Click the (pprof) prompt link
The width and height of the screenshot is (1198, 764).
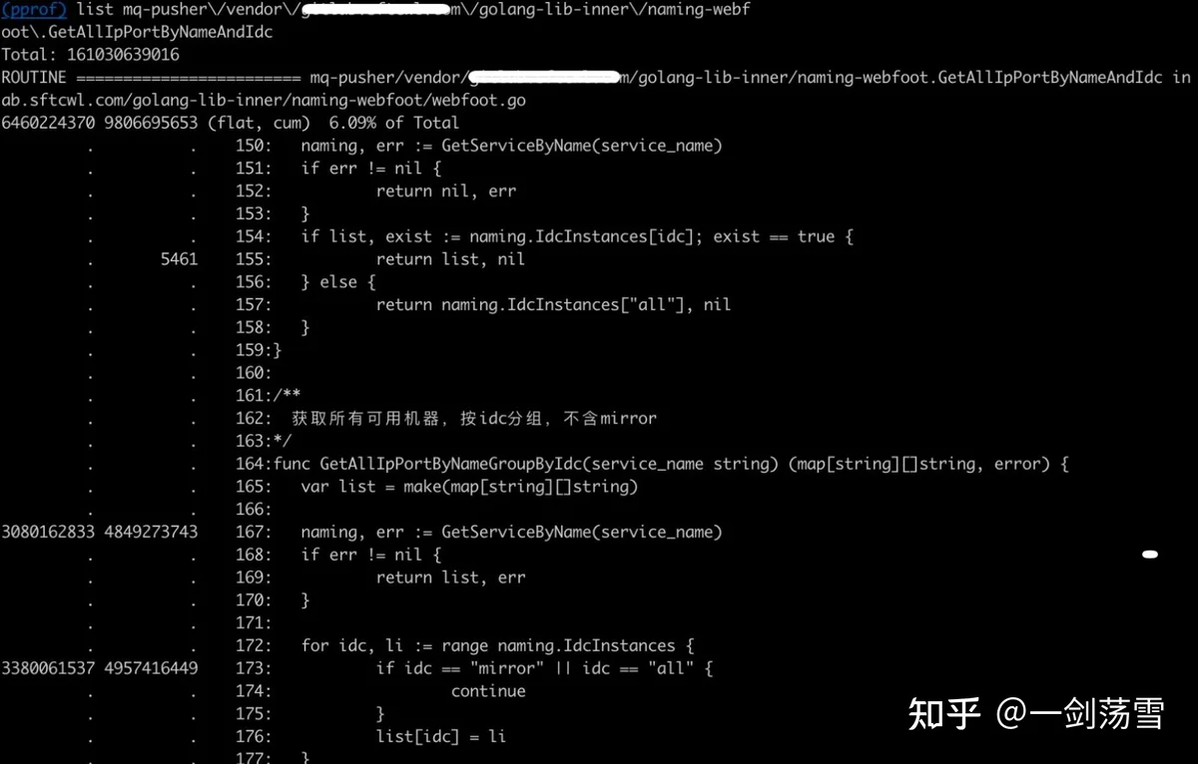coord(34,9)
